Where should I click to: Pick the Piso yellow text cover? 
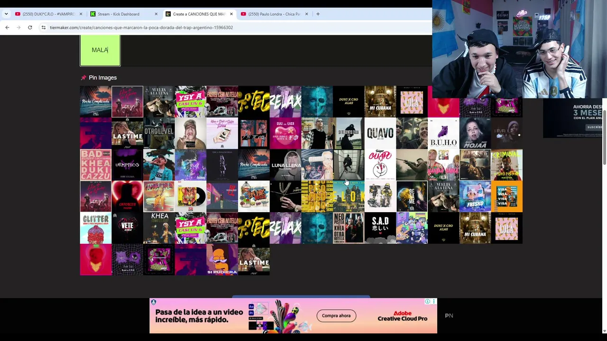point(317,196)
